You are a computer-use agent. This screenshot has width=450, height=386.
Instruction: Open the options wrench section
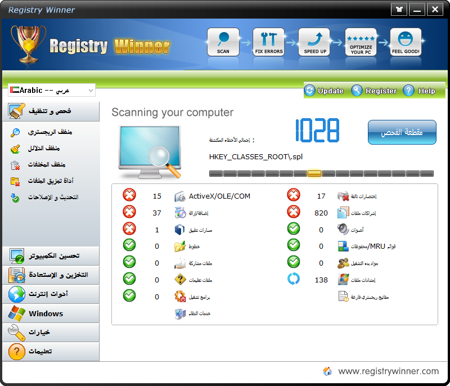coord(51,333)
